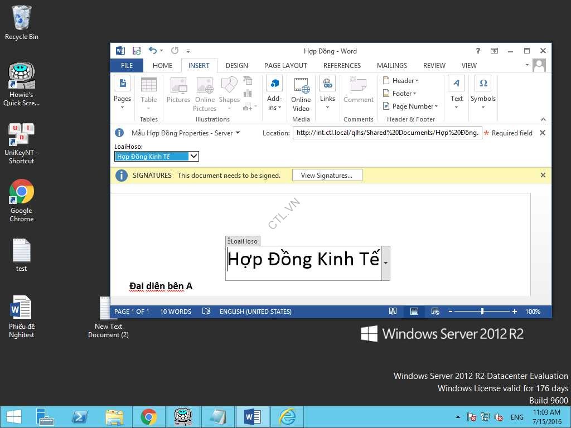Click the View Signatures button
The image size is (571, 428).
coord(327,175)
